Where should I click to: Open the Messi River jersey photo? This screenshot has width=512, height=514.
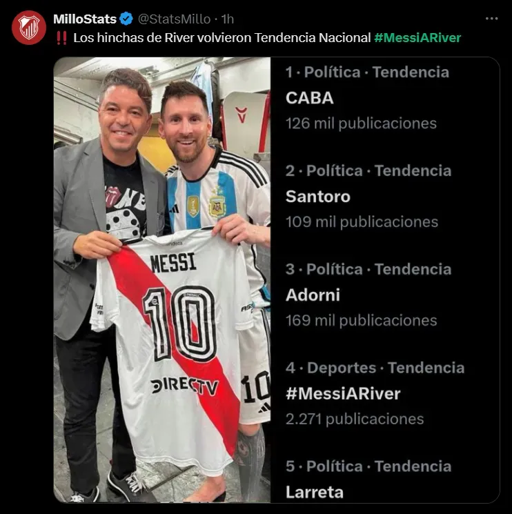point(162,279)
